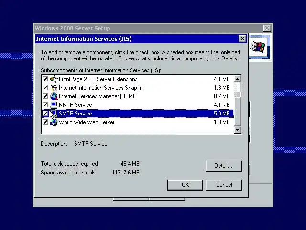
Task: Close the Windows 2000 Server Setup window
Action: pyautogui.click(x=267, y=28)
